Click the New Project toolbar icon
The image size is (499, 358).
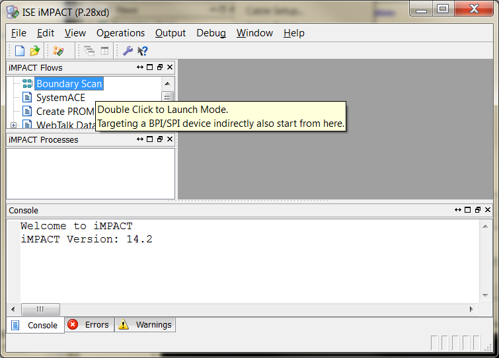(20, 51)
